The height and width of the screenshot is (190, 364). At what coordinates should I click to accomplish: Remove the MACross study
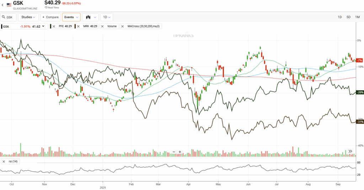point(123,26)
